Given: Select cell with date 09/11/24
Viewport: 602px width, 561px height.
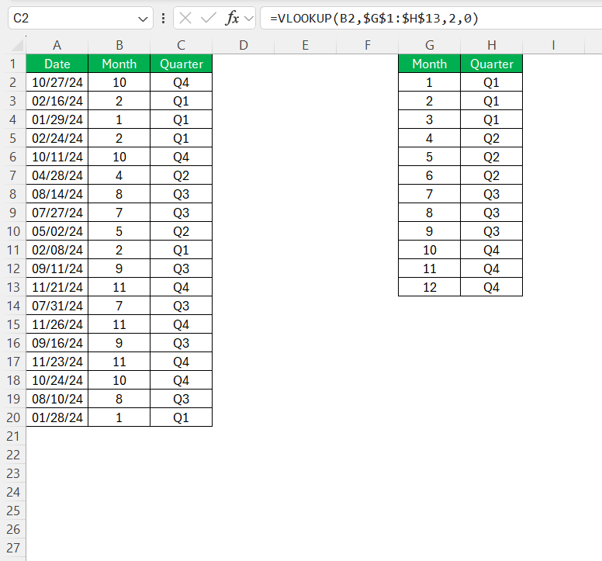Looking at the screenshot, I should [x=57, y=268].
